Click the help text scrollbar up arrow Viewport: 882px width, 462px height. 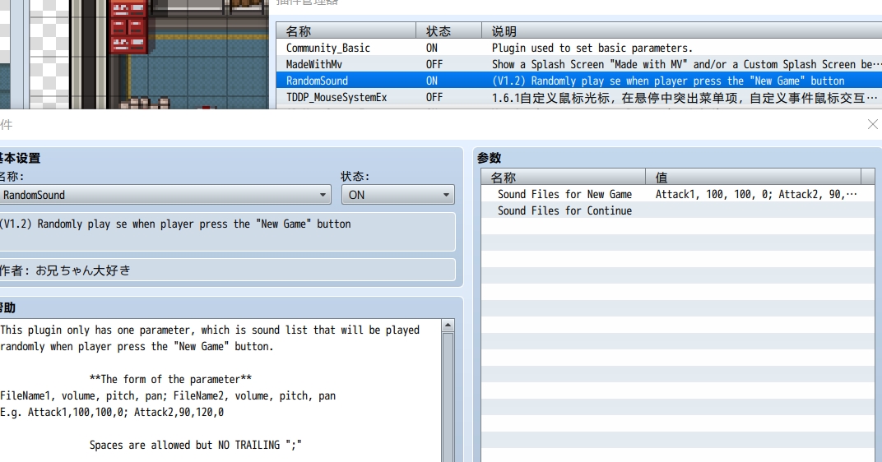(x=448, y=325)
